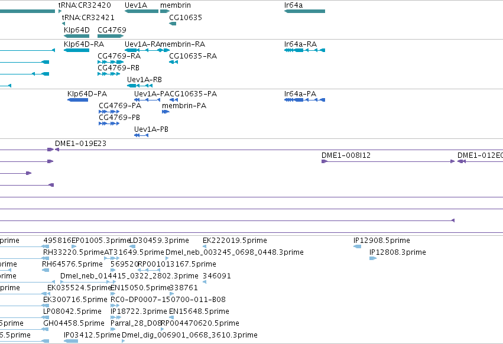Open Dmel_neb_003245_0698_0448.3prime label
The height and width of the screenshot is (344, 503).
235,252
